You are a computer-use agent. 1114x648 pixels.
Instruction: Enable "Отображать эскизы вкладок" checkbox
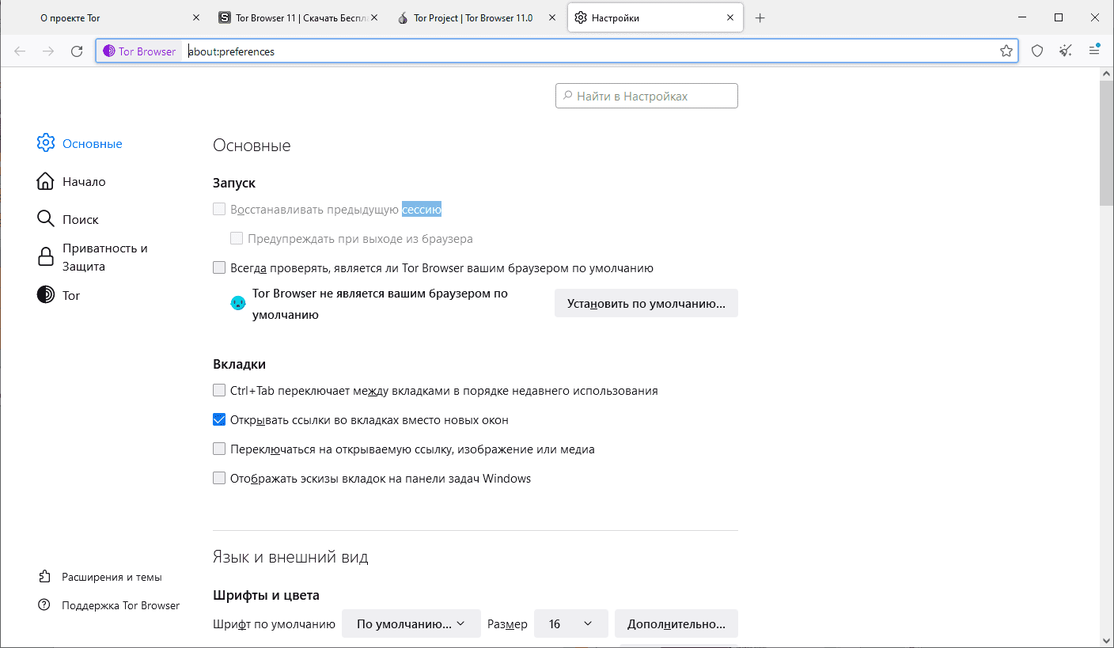[x=219, y=478]
